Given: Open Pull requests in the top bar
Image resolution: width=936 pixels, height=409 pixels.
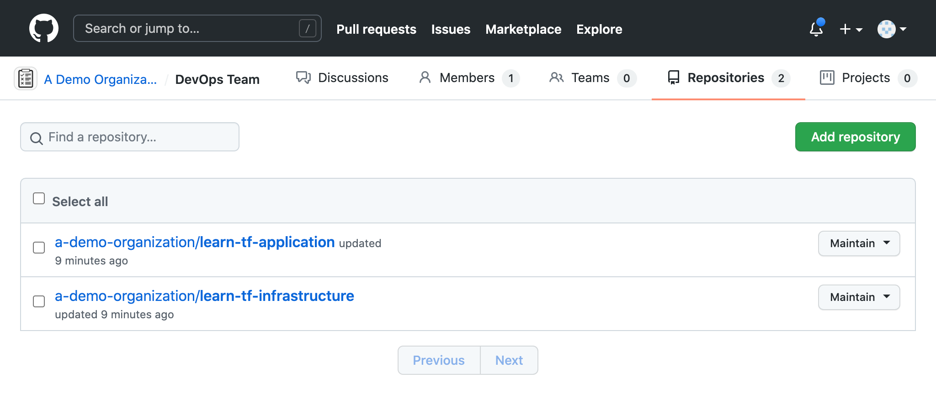Looking at the screenshot, I should (376, 29).
